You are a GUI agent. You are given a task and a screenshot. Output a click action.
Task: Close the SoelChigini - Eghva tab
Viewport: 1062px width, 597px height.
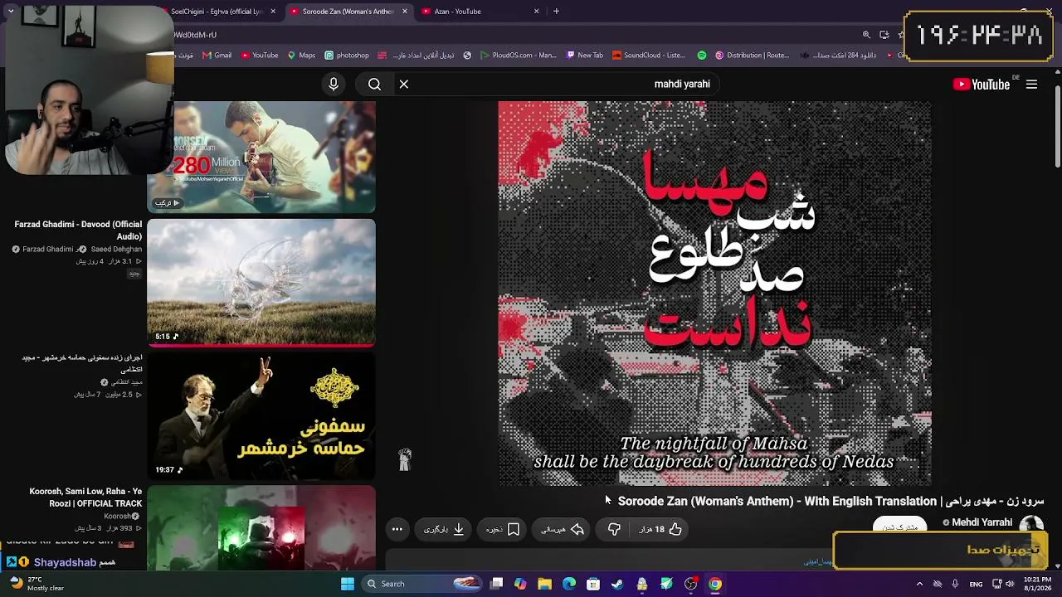(274, 12)
